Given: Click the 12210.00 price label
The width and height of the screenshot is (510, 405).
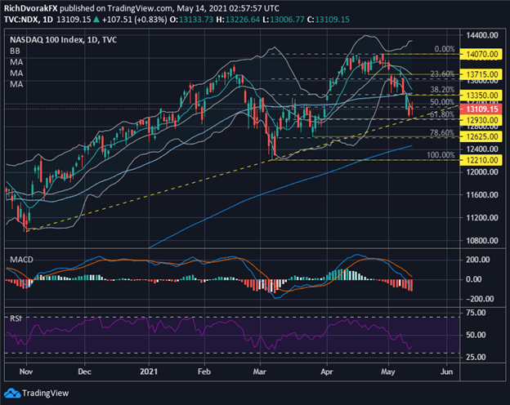Looking at the screenshot, I should 482,160.
